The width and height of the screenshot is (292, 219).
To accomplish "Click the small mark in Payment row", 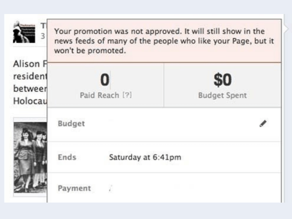I will point(110,188).
